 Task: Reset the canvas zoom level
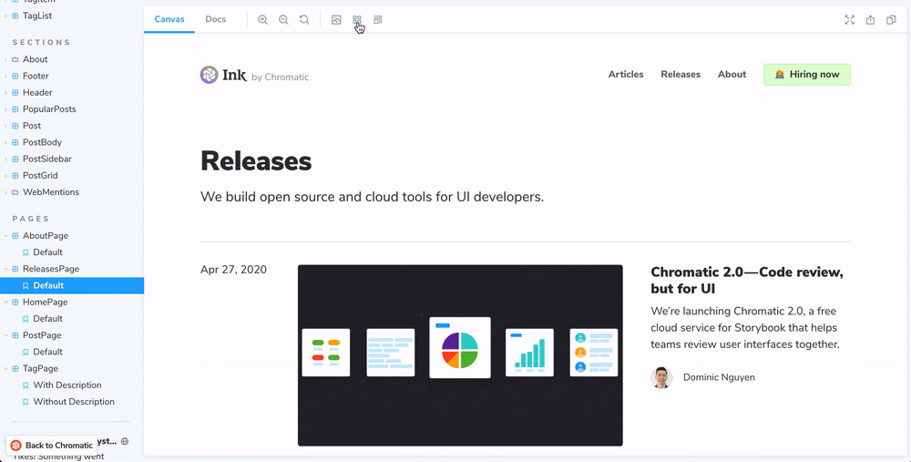(x=304, y=20)
